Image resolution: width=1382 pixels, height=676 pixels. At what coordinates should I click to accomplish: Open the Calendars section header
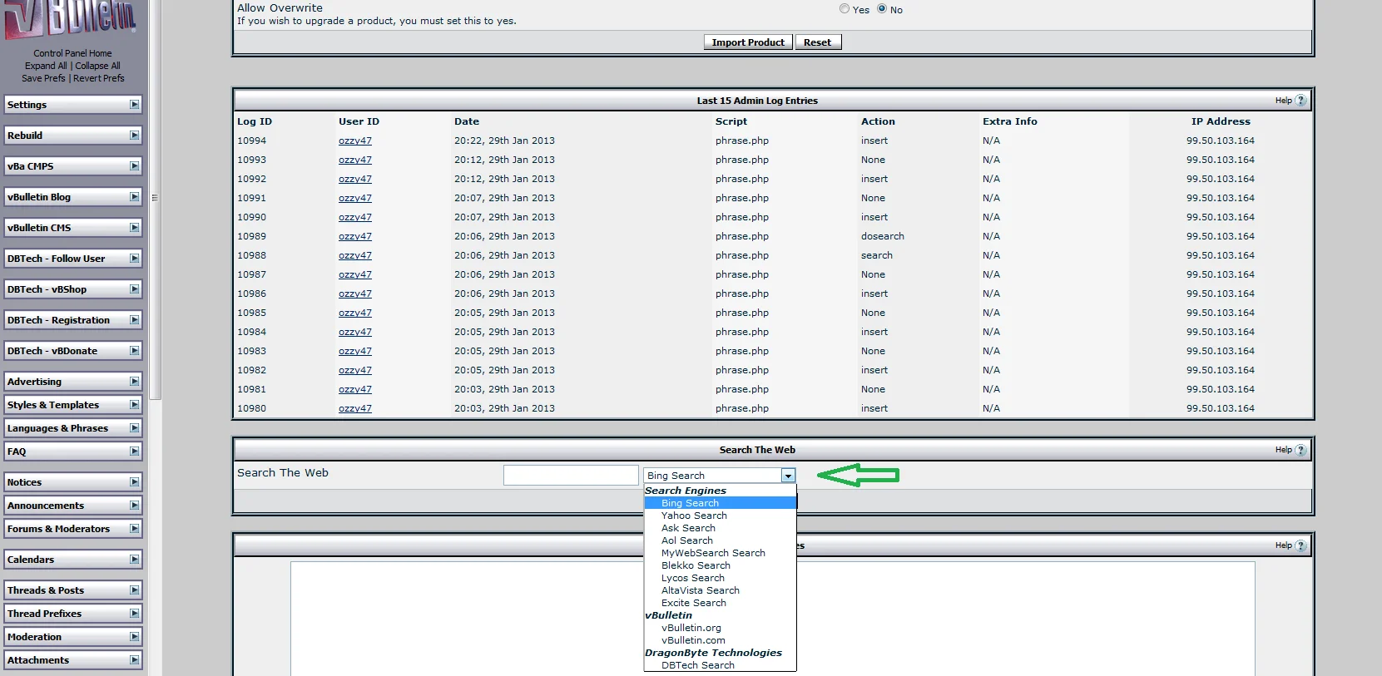73,560
